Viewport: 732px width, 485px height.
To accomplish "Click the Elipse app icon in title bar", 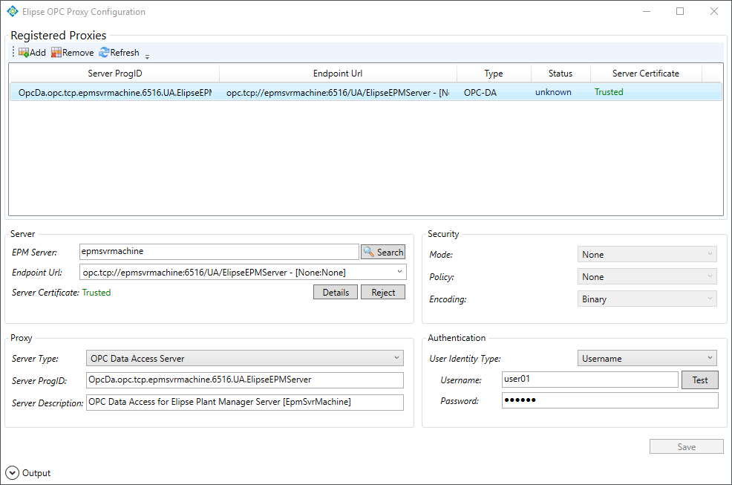I will [12, 12].
